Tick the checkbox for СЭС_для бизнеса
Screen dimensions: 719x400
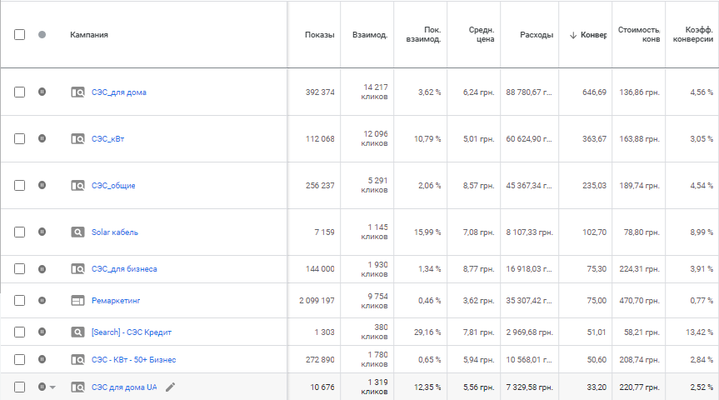click(19, 269)
